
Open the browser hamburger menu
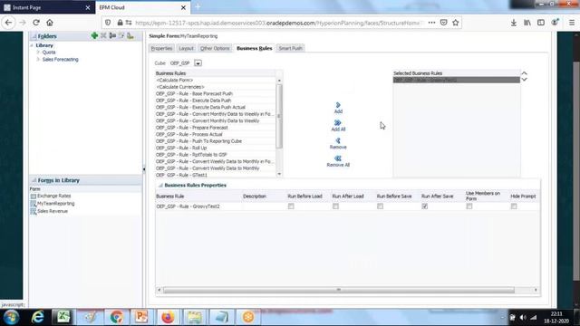coord(572,23)
